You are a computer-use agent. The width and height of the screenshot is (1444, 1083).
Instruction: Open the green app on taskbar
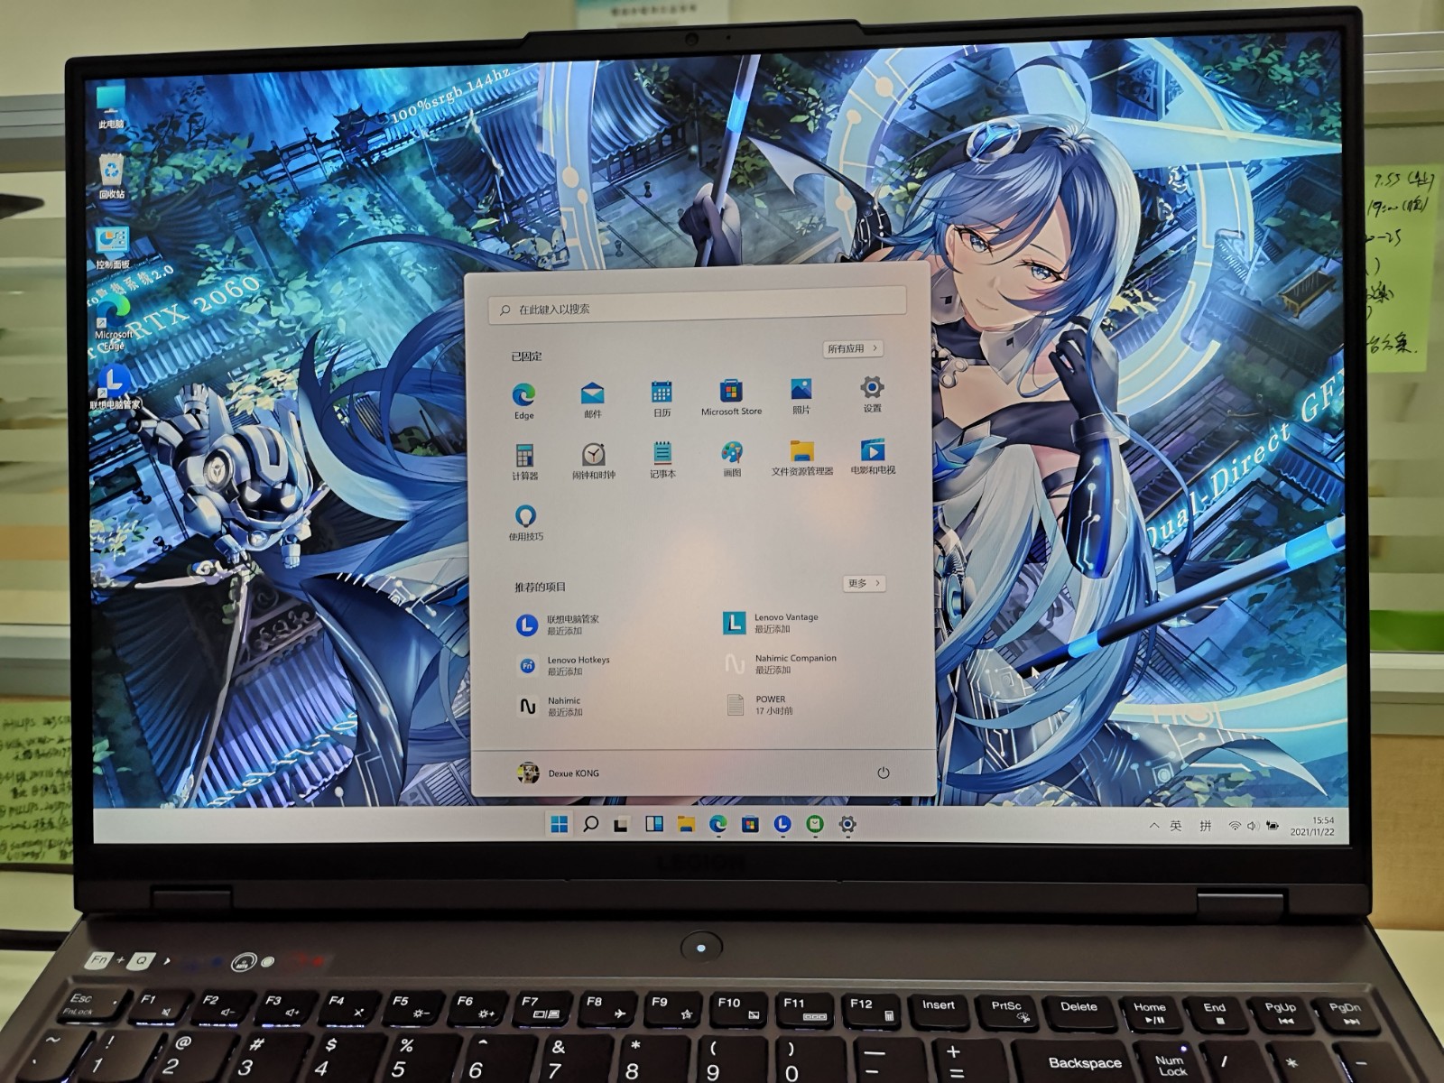pos(814,823)
